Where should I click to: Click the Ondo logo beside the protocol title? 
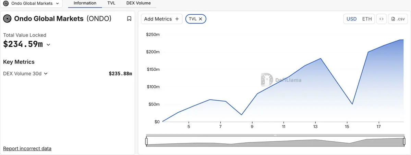[x=7, y=18]
